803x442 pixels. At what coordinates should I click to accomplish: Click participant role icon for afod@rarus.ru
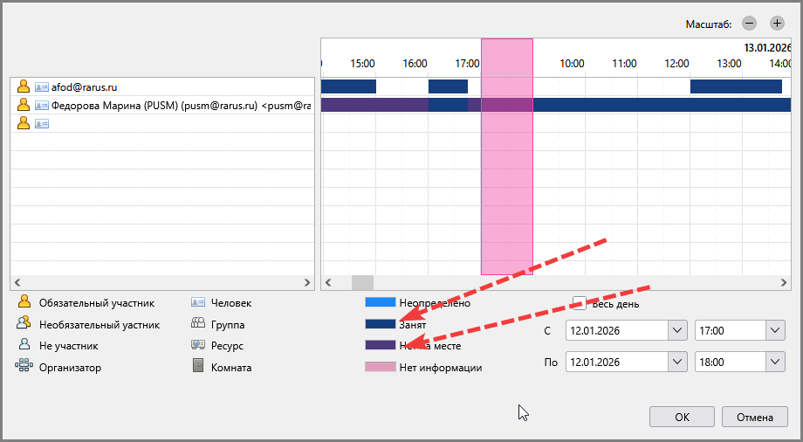[23, 86]
